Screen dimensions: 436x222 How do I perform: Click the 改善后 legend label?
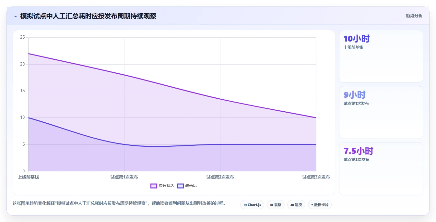coord(191,186)
